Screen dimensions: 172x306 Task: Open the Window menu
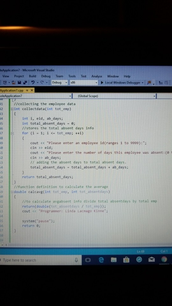[x=113, y=76]
